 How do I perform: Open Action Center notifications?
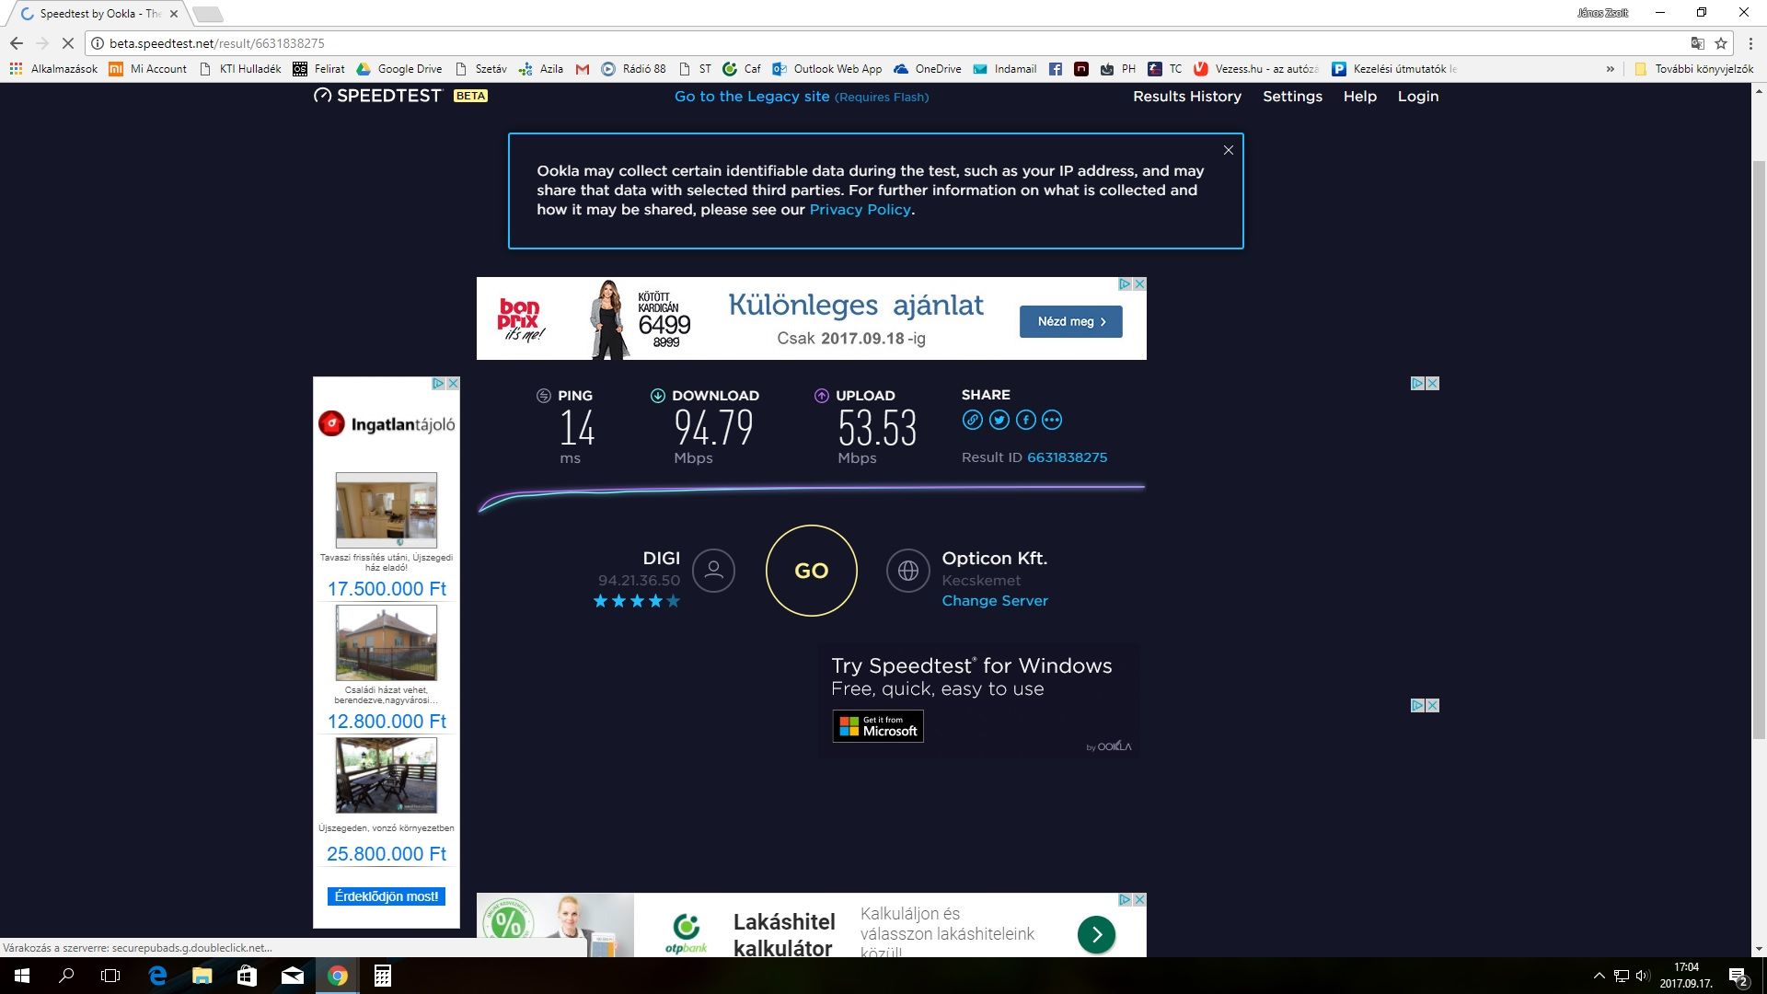tap(1738, 976)
